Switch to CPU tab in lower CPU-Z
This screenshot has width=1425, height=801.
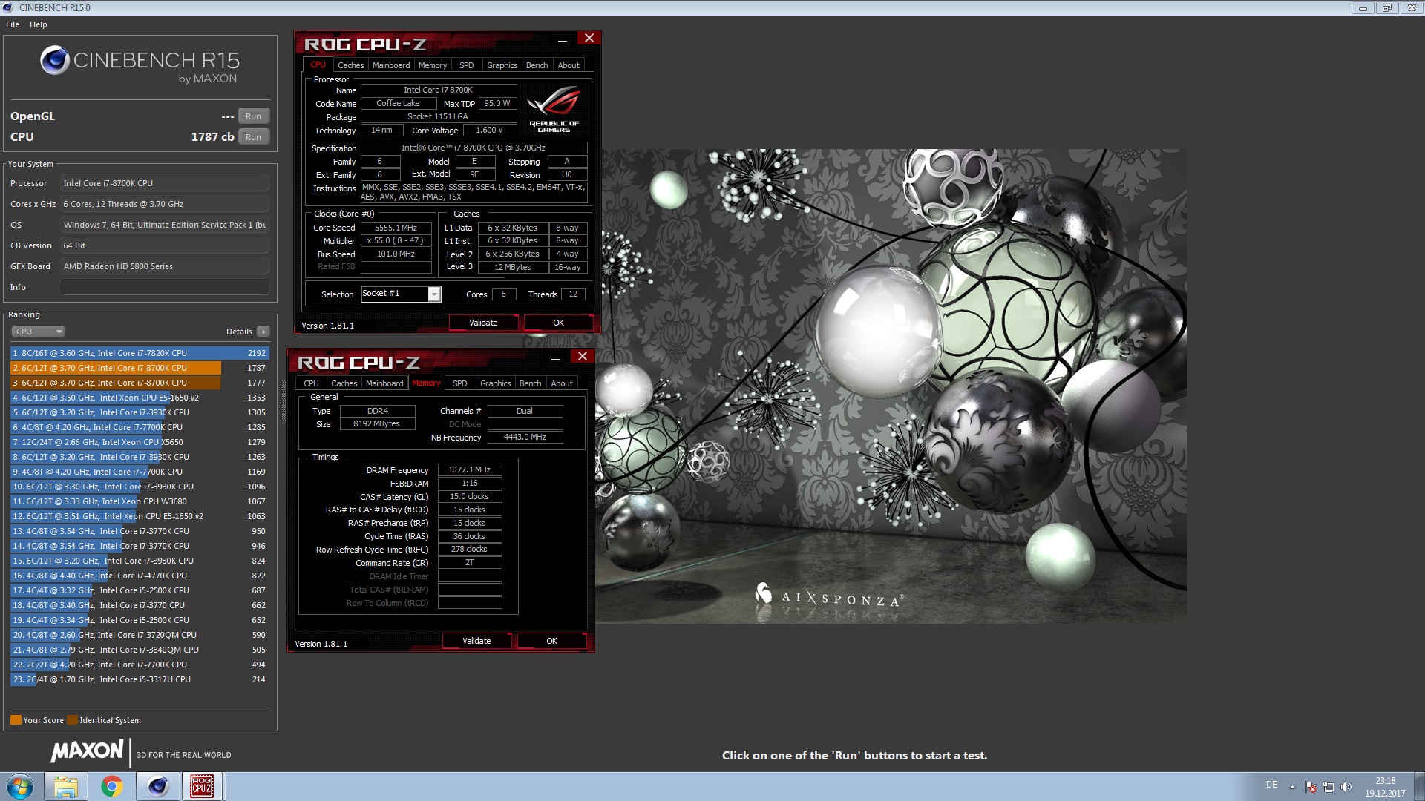(x=311, y=383)
